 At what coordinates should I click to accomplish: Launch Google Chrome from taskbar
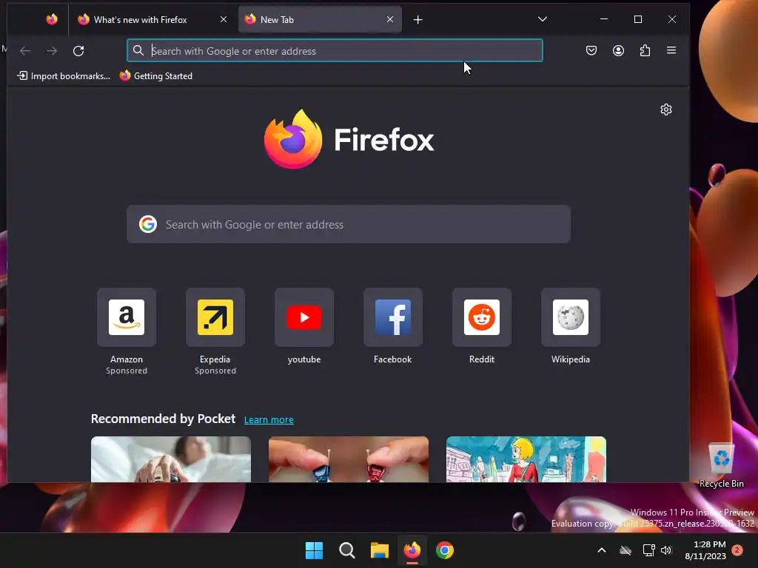445,550
